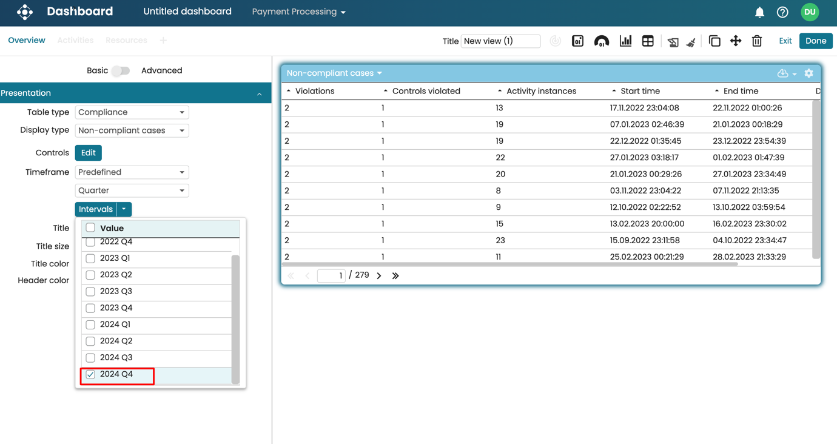
Task: Switch to the Overview tab
Action: 27,41
